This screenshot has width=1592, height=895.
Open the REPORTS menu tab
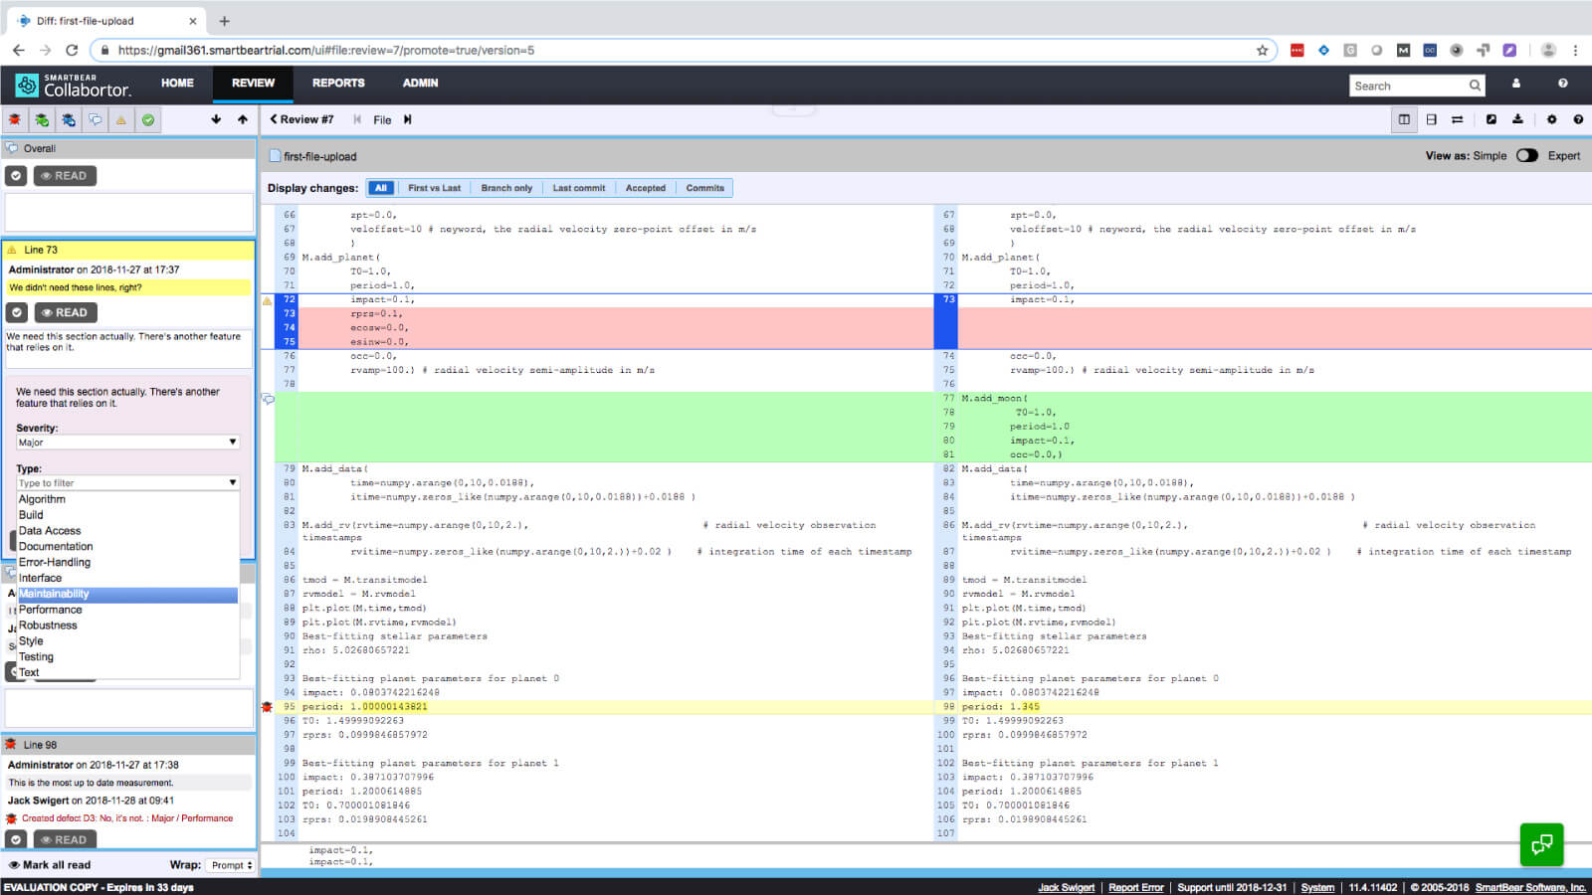point(338,84)
